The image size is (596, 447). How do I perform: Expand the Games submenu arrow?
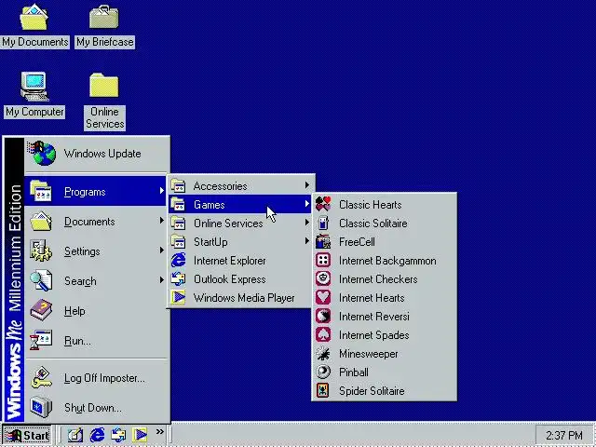306,205
